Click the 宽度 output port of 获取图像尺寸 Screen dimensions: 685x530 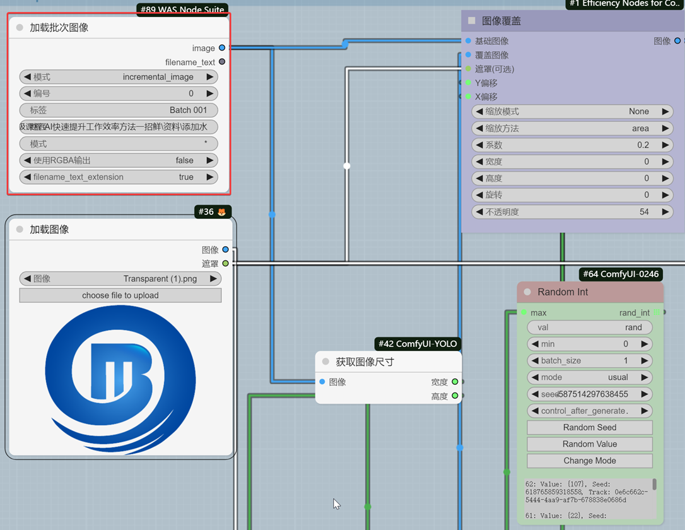(455, 382)
